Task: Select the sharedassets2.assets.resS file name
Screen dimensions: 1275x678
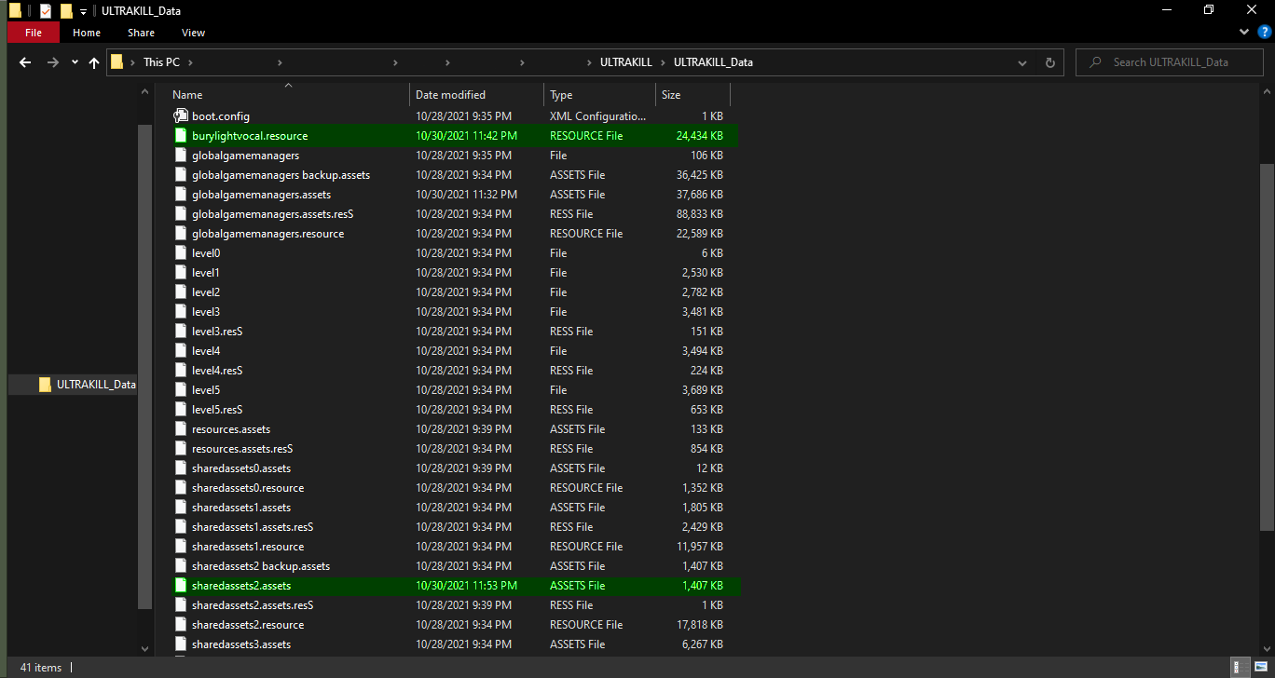Action: (253, 605)
